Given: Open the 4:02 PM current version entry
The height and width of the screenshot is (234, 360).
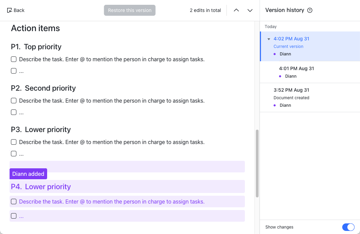Looking at the screenshot, I should (x=291, y=39).
